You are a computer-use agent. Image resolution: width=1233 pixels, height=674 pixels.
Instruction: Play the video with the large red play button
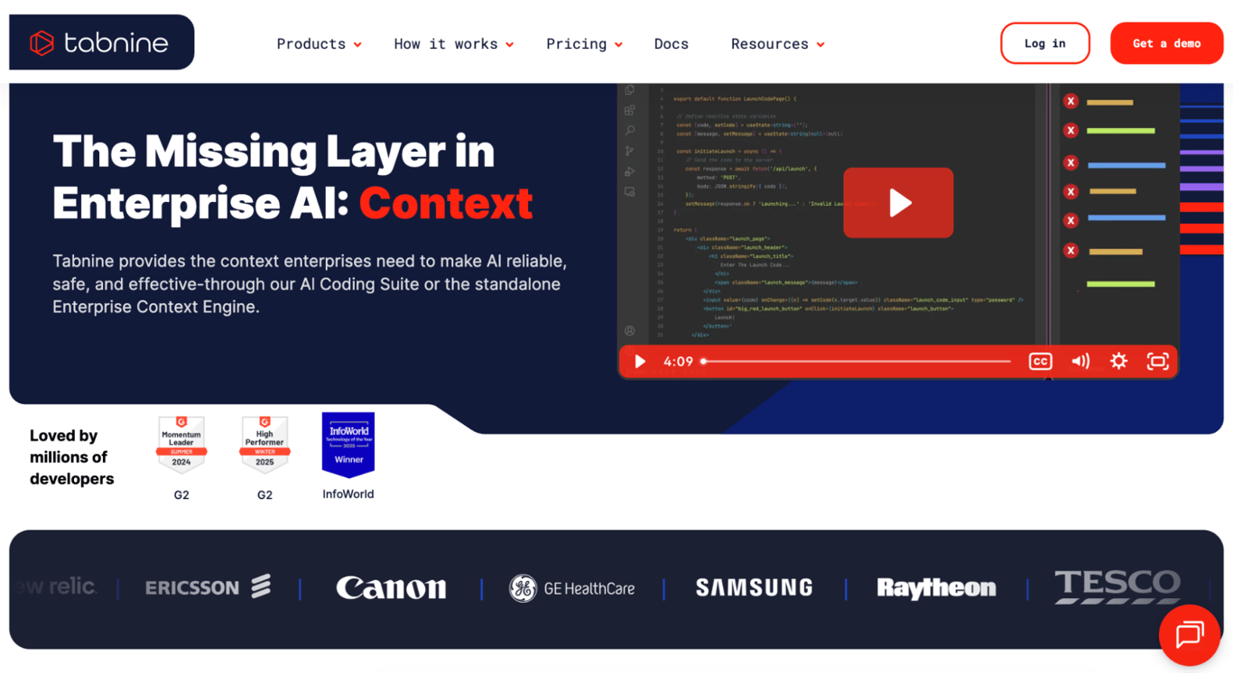pyautogui.click(x=898, y=203)
